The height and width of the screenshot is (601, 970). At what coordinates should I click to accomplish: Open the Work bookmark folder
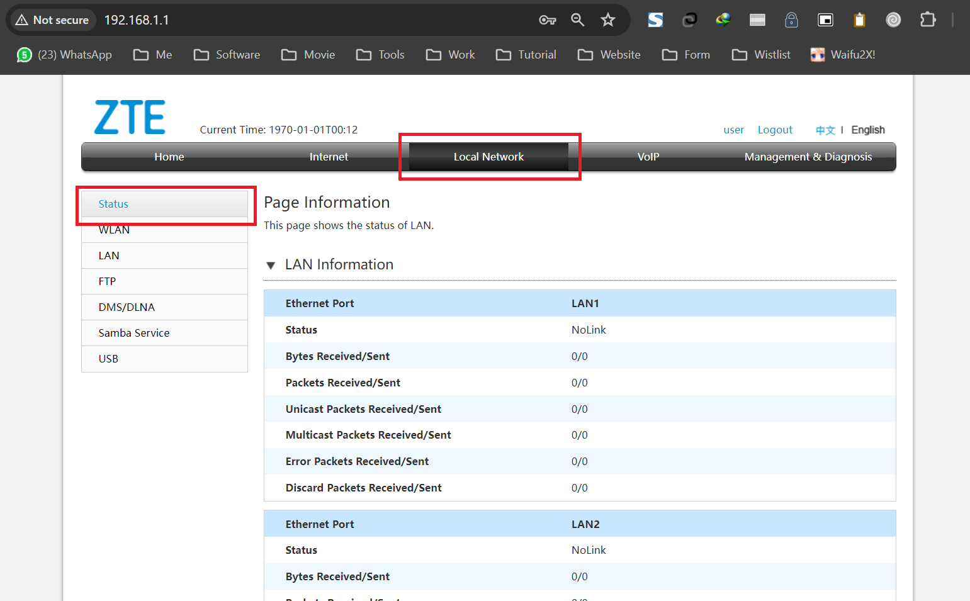(450, 55)
